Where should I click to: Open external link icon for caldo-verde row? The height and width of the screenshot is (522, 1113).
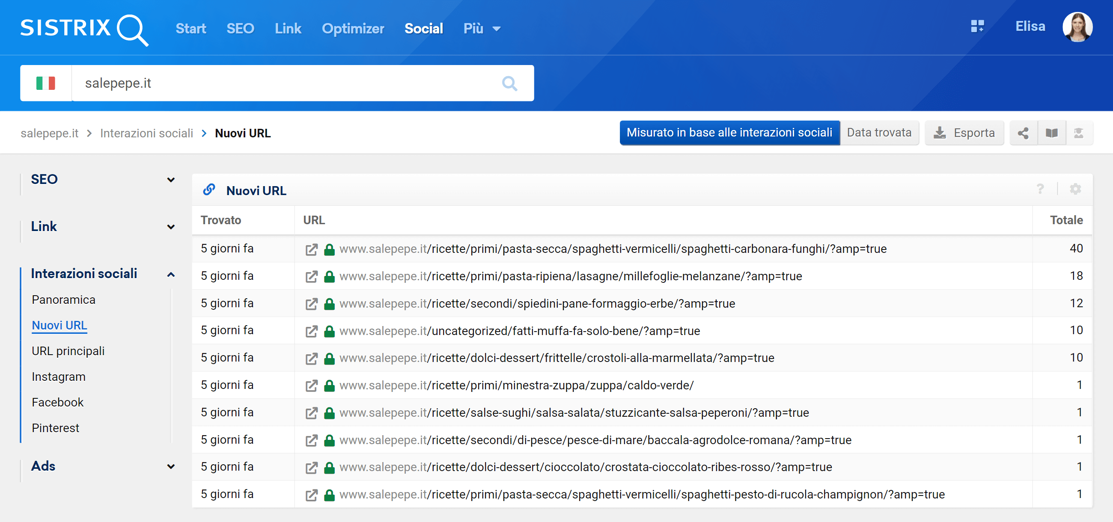coord(311,386)
